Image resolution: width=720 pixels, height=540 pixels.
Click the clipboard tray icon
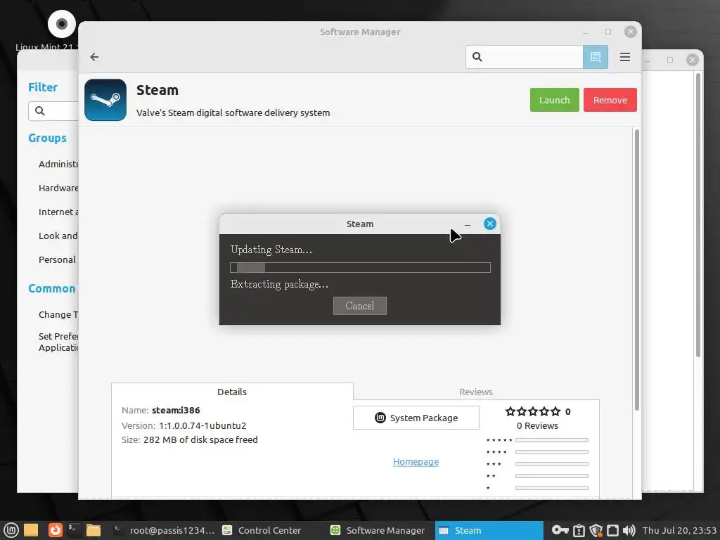click(579, 530)
